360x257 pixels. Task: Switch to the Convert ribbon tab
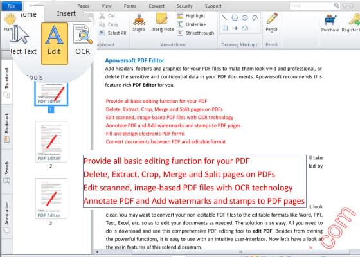[157, 6]
